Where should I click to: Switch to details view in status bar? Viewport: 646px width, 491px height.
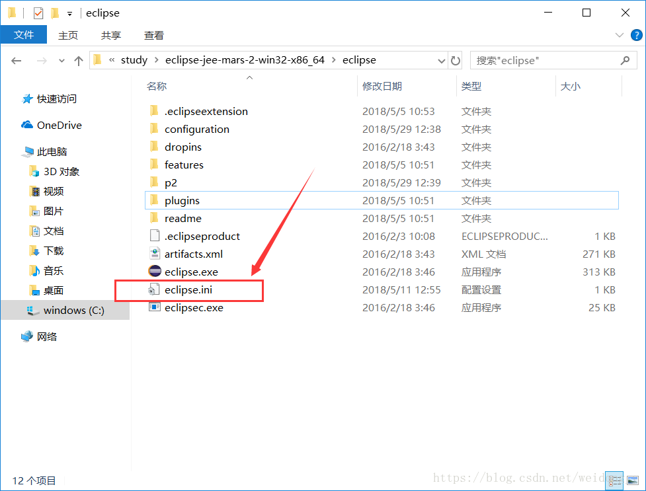[614, 480]
